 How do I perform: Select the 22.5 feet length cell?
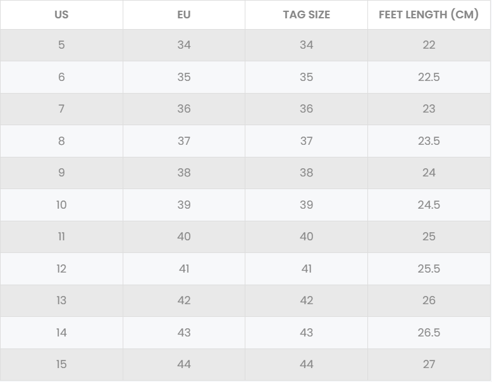point(429,77)
